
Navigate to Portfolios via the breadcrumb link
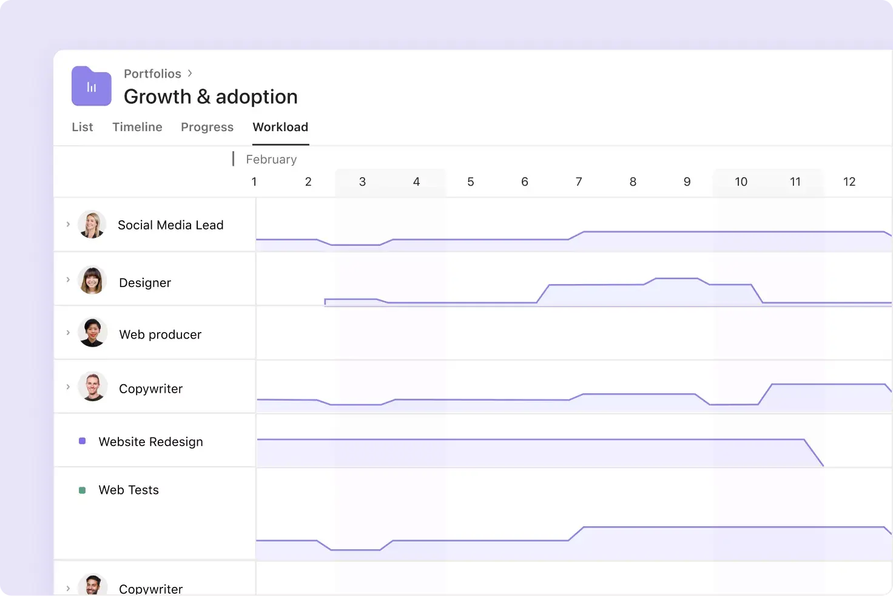point(152,73)
